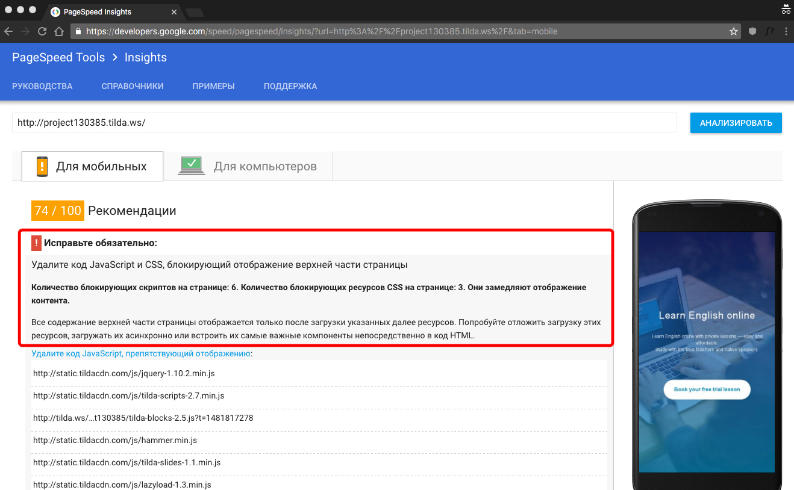Click the tilda-scripts-2.7.min.js URL row

coord(319,396)
